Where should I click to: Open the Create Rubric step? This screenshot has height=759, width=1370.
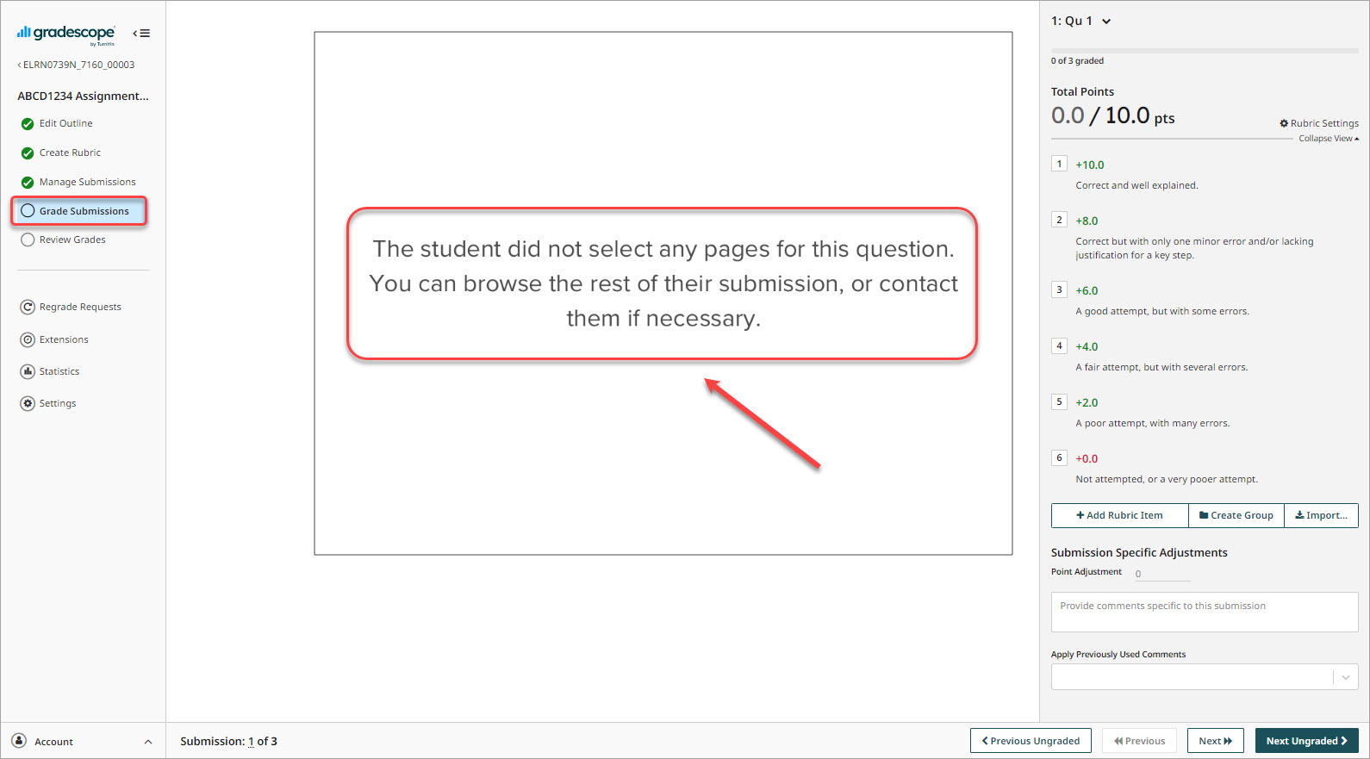(x=70, y=152)
